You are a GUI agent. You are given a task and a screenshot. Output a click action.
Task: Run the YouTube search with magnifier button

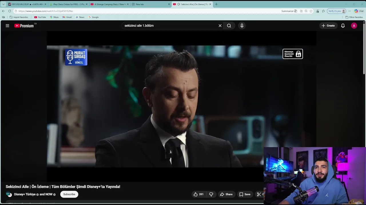click(229, 26)
